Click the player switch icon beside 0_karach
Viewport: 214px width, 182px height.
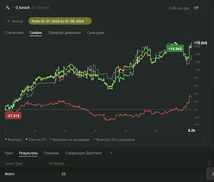(8, 8)
